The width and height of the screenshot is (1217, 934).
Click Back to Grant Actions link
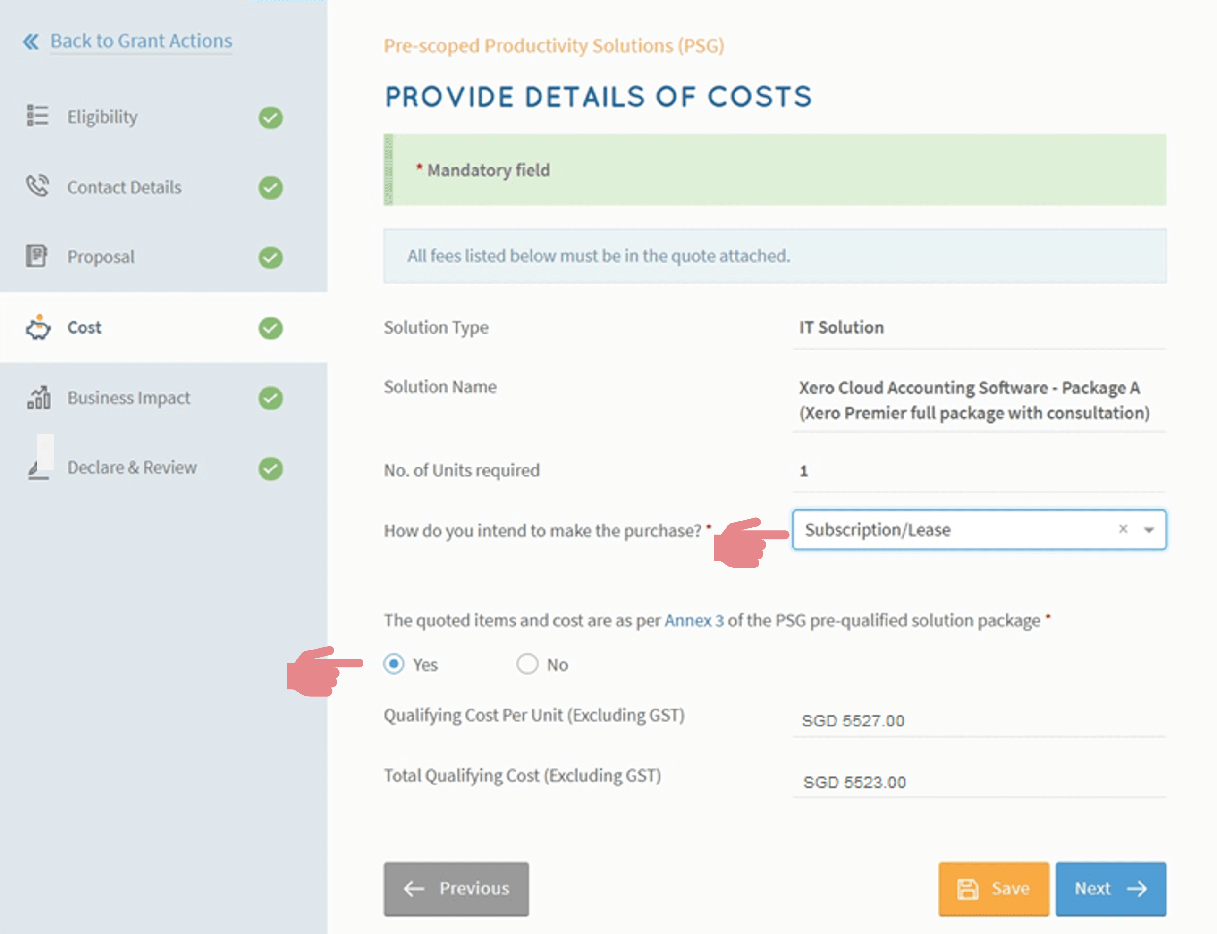141,41
